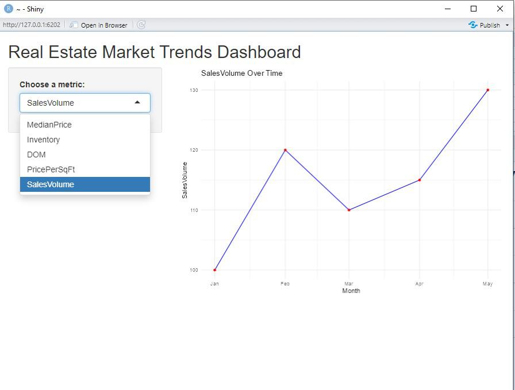Click the May data point at 130

[488, 90]
